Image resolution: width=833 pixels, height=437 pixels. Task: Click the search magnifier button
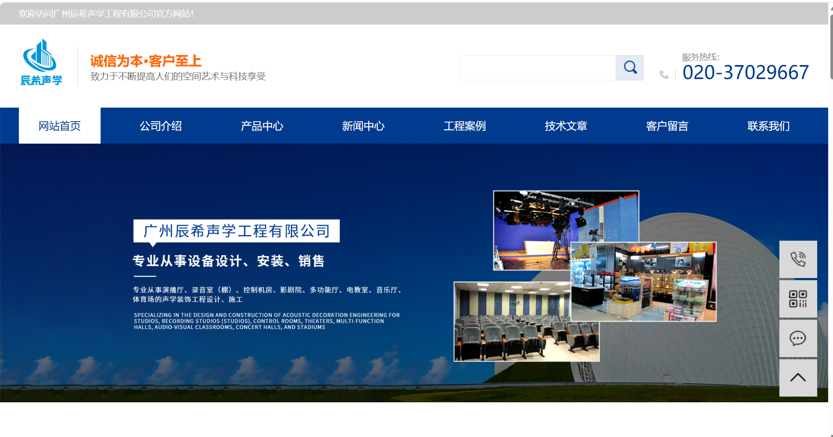point(629,68)
